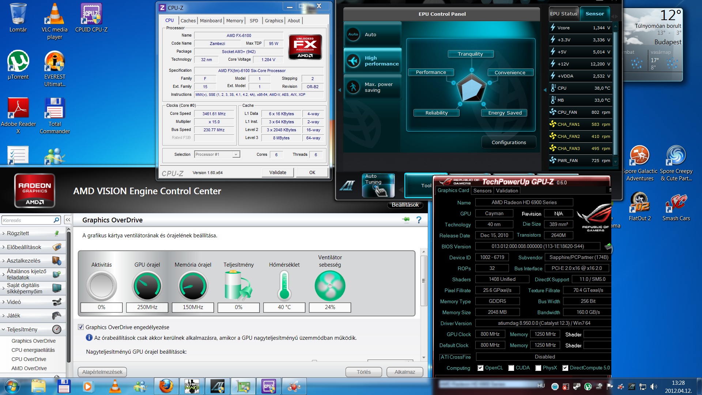The height and width of the screenshot is (395, 702).
Task: Expand Általános kijelző feladatok section
Action: coord(33,274)
